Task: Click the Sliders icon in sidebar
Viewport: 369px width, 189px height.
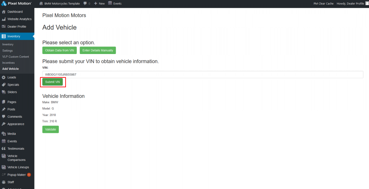Action: pyautogui.click(x=4, y=92)
